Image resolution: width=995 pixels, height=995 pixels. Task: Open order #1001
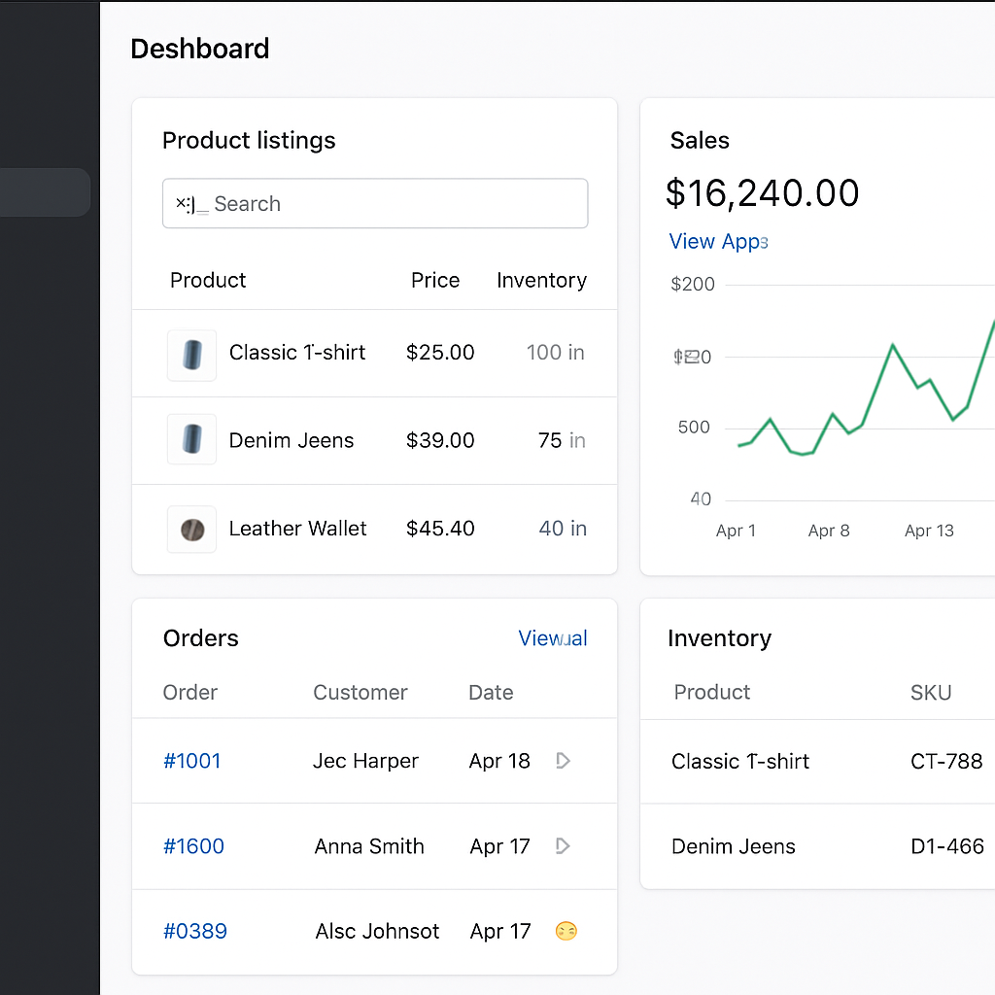point(192,761)
